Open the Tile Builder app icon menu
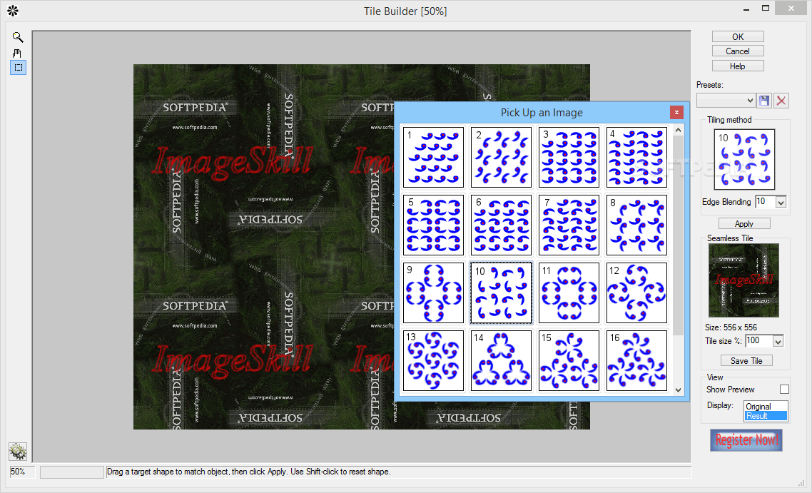The width and height of the screenshot is (812, 493). pyautogui.click(x=13, y=11)
